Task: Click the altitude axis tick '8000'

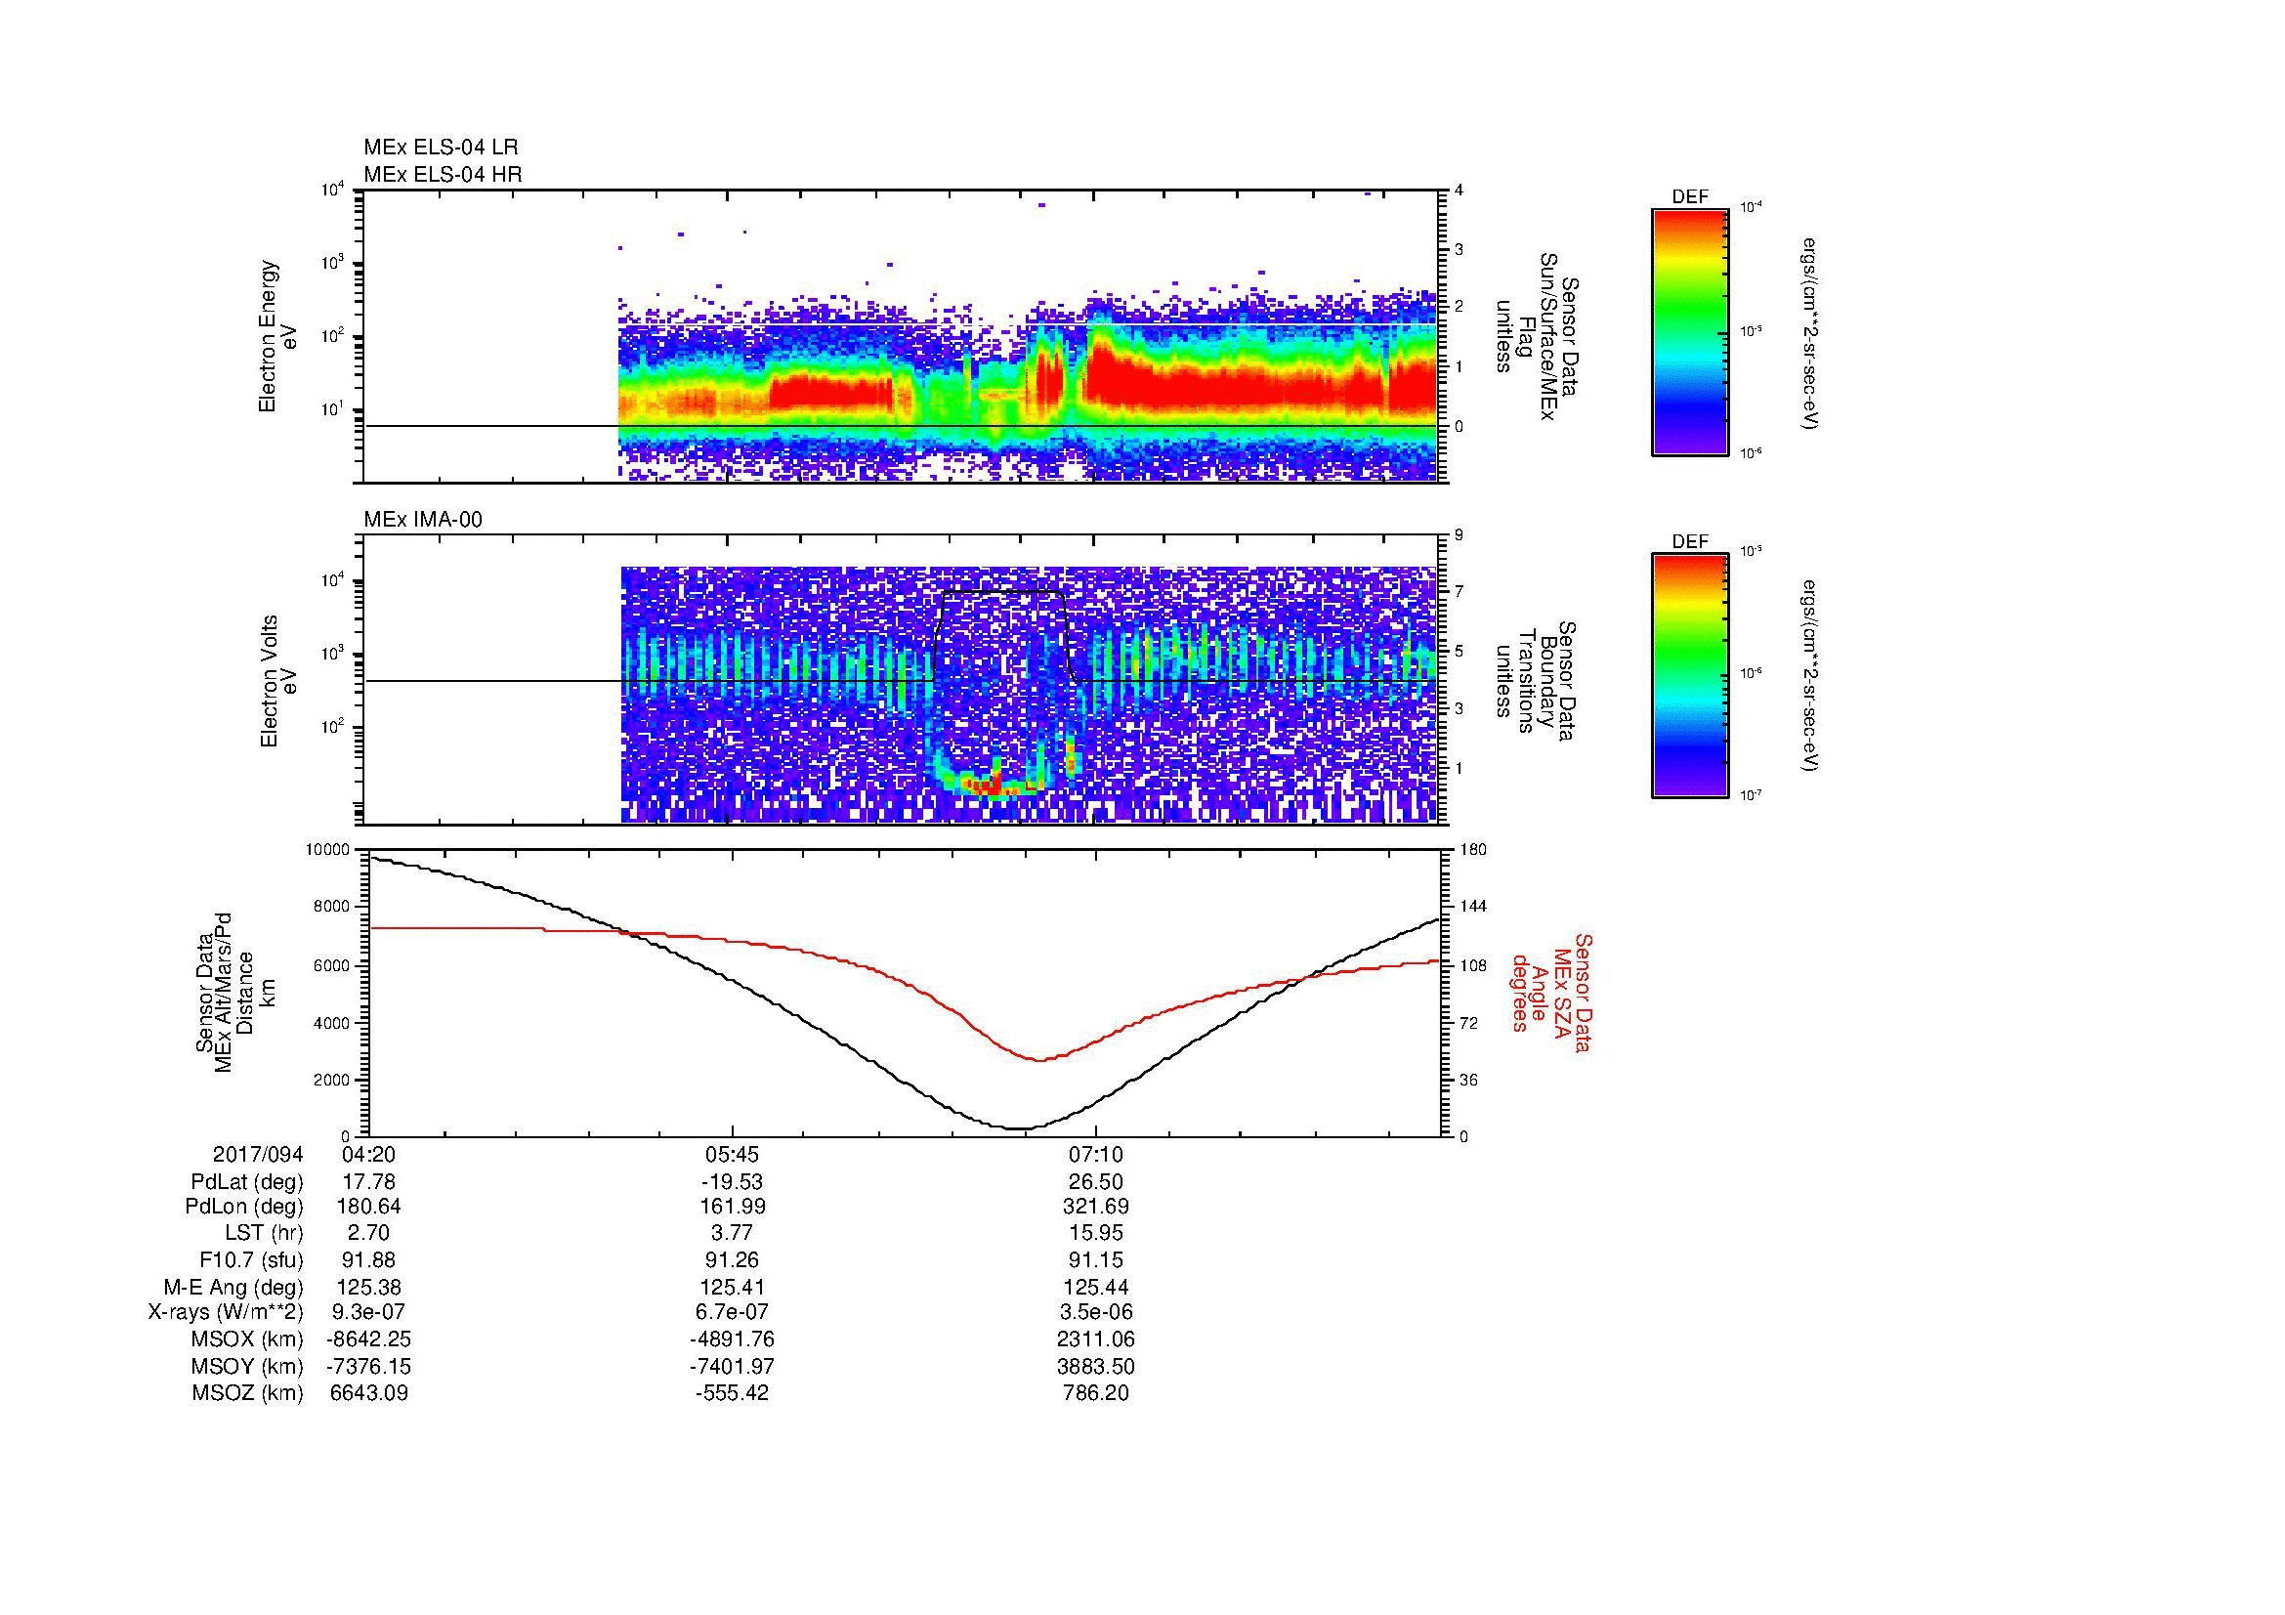Action: 331,907
